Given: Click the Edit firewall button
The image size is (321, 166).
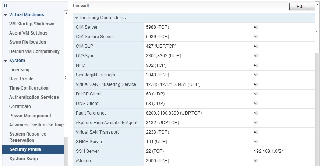Looking at the screenshot, I should point(302,7).
